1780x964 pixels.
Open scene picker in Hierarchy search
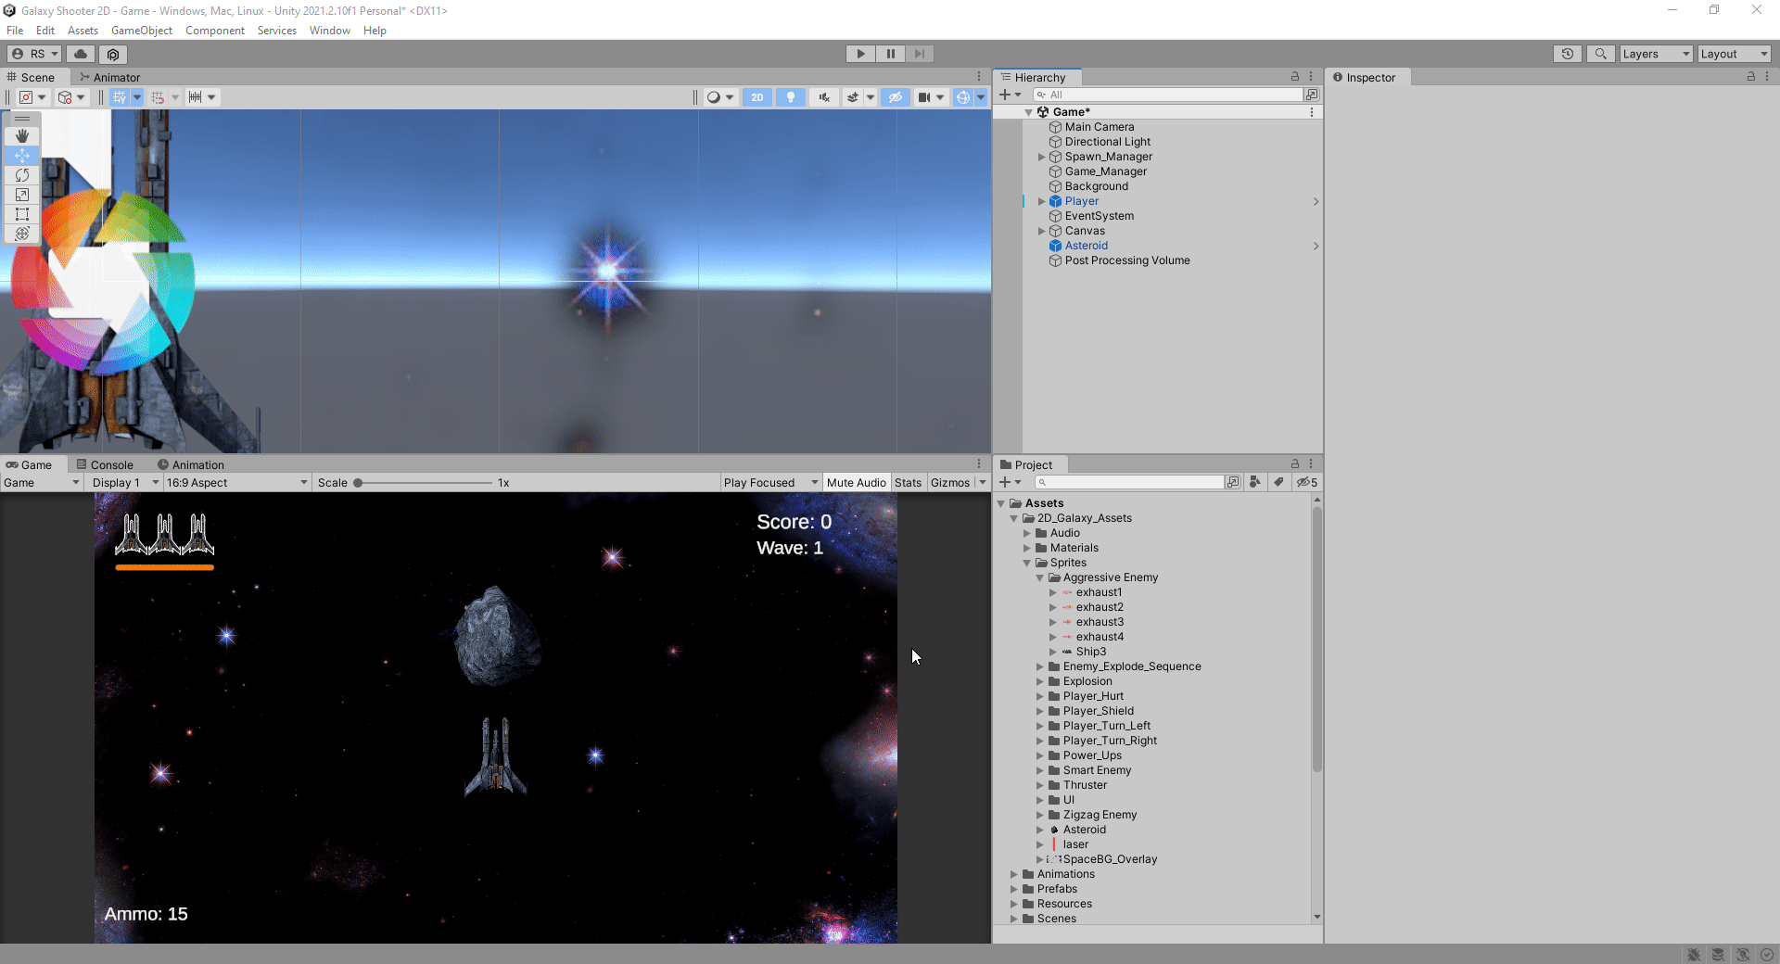coord(1312,95)
